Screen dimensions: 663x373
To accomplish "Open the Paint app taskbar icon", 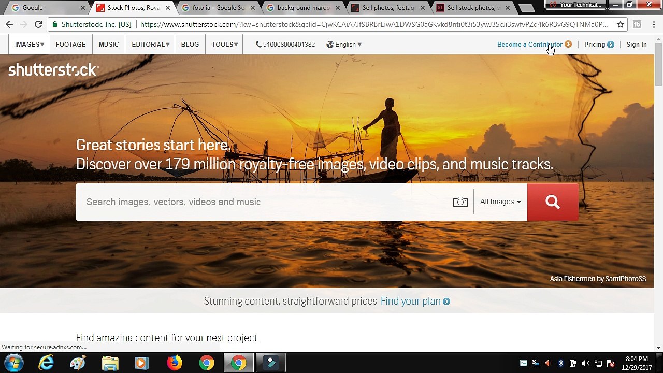I will [78, 363].
